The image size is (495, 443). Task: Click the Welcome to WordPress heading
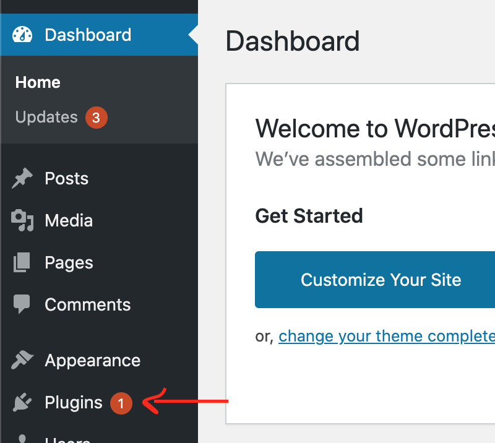point(375,129)
